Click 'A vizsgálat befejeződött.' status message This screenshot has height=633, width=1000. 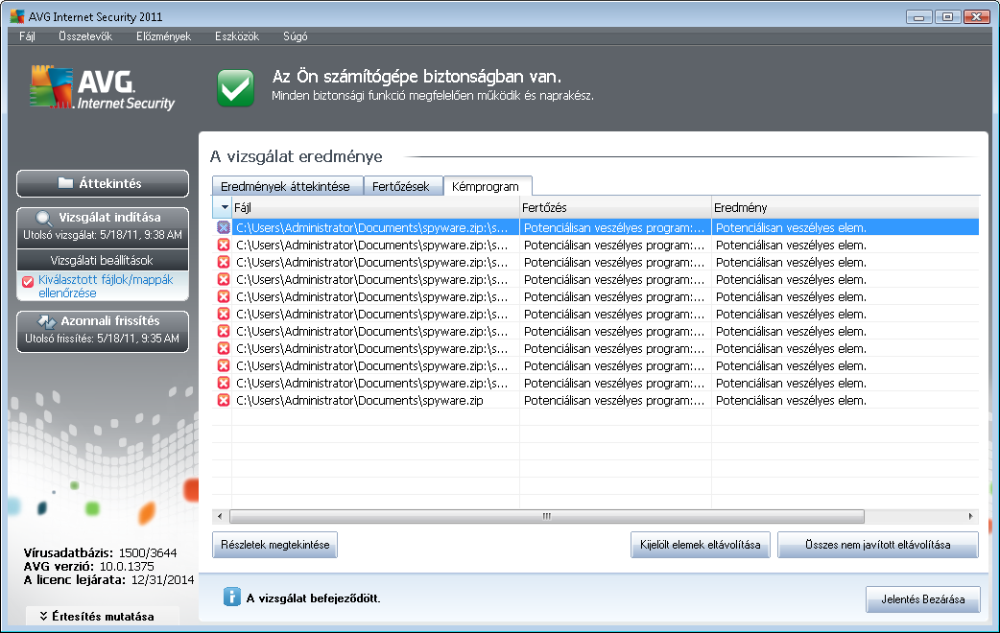(x=313, y=598)
